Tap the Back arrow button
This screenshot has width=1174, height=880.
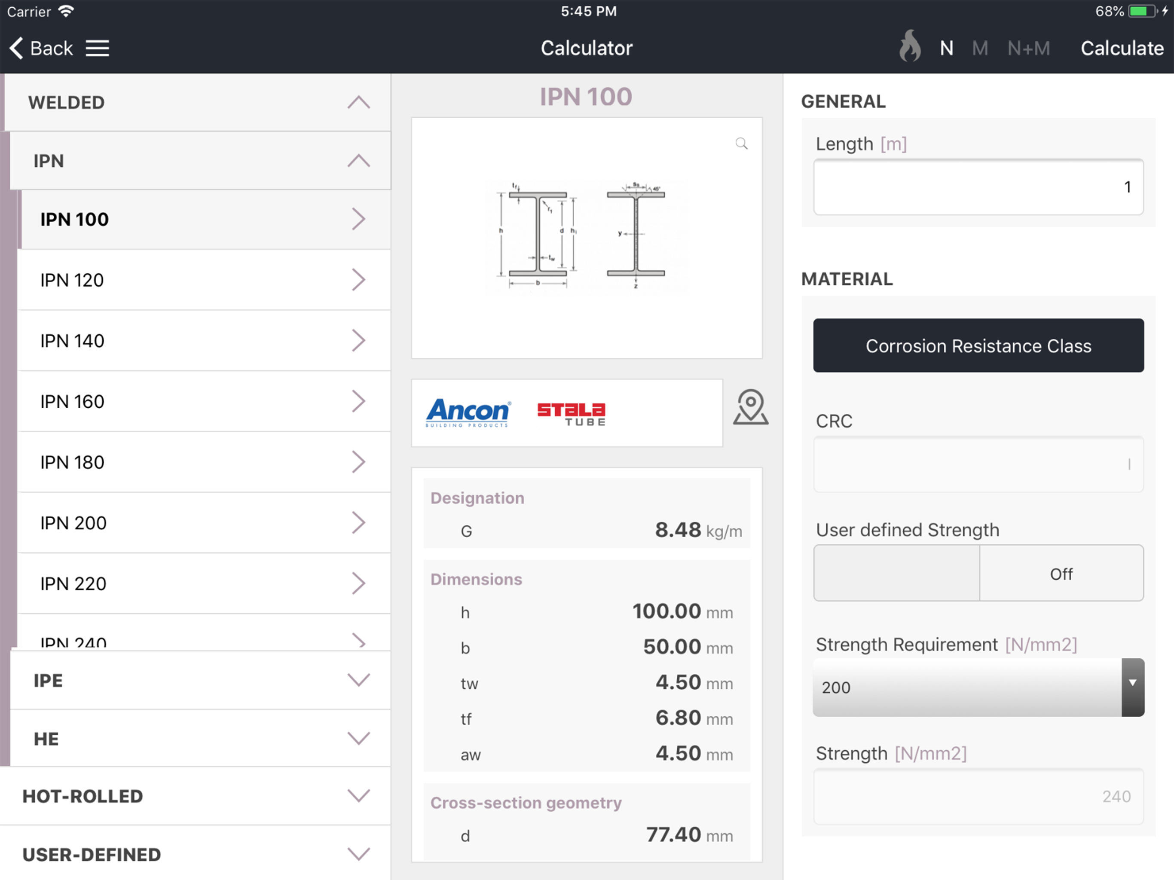click(x=41, y=48)
